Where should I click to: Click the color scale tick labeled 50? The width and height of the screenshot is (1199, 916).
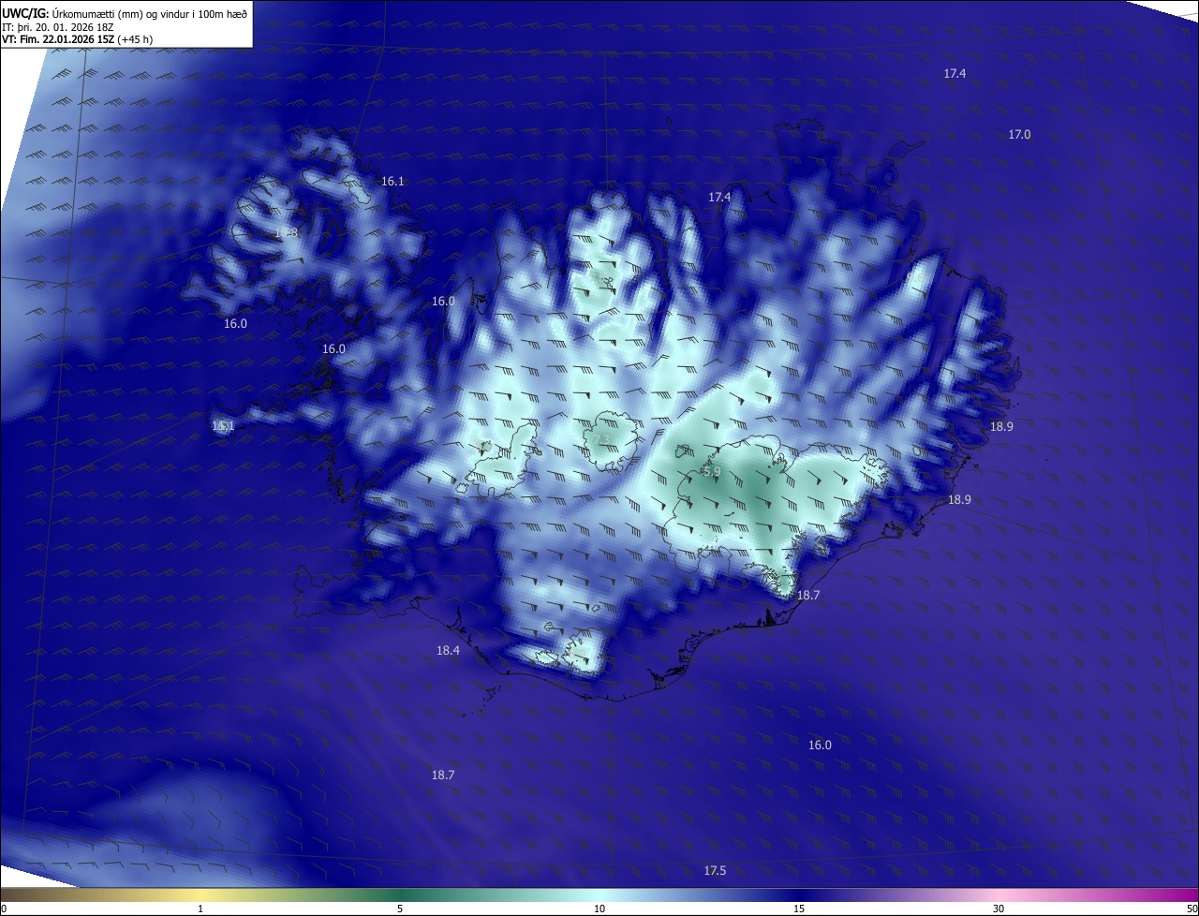click(1192, 909)
